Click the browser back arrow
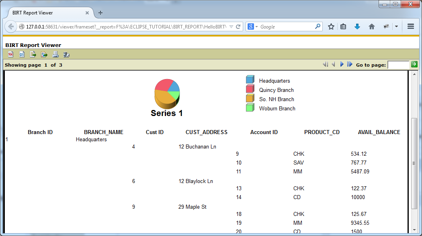This screenshot has height=236, width=422. [x=11, y=26]
